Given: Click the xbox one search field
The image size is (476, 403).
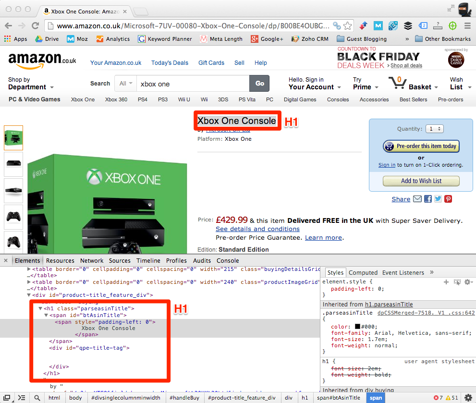Looking at the screenshot, I should [193, 84].
